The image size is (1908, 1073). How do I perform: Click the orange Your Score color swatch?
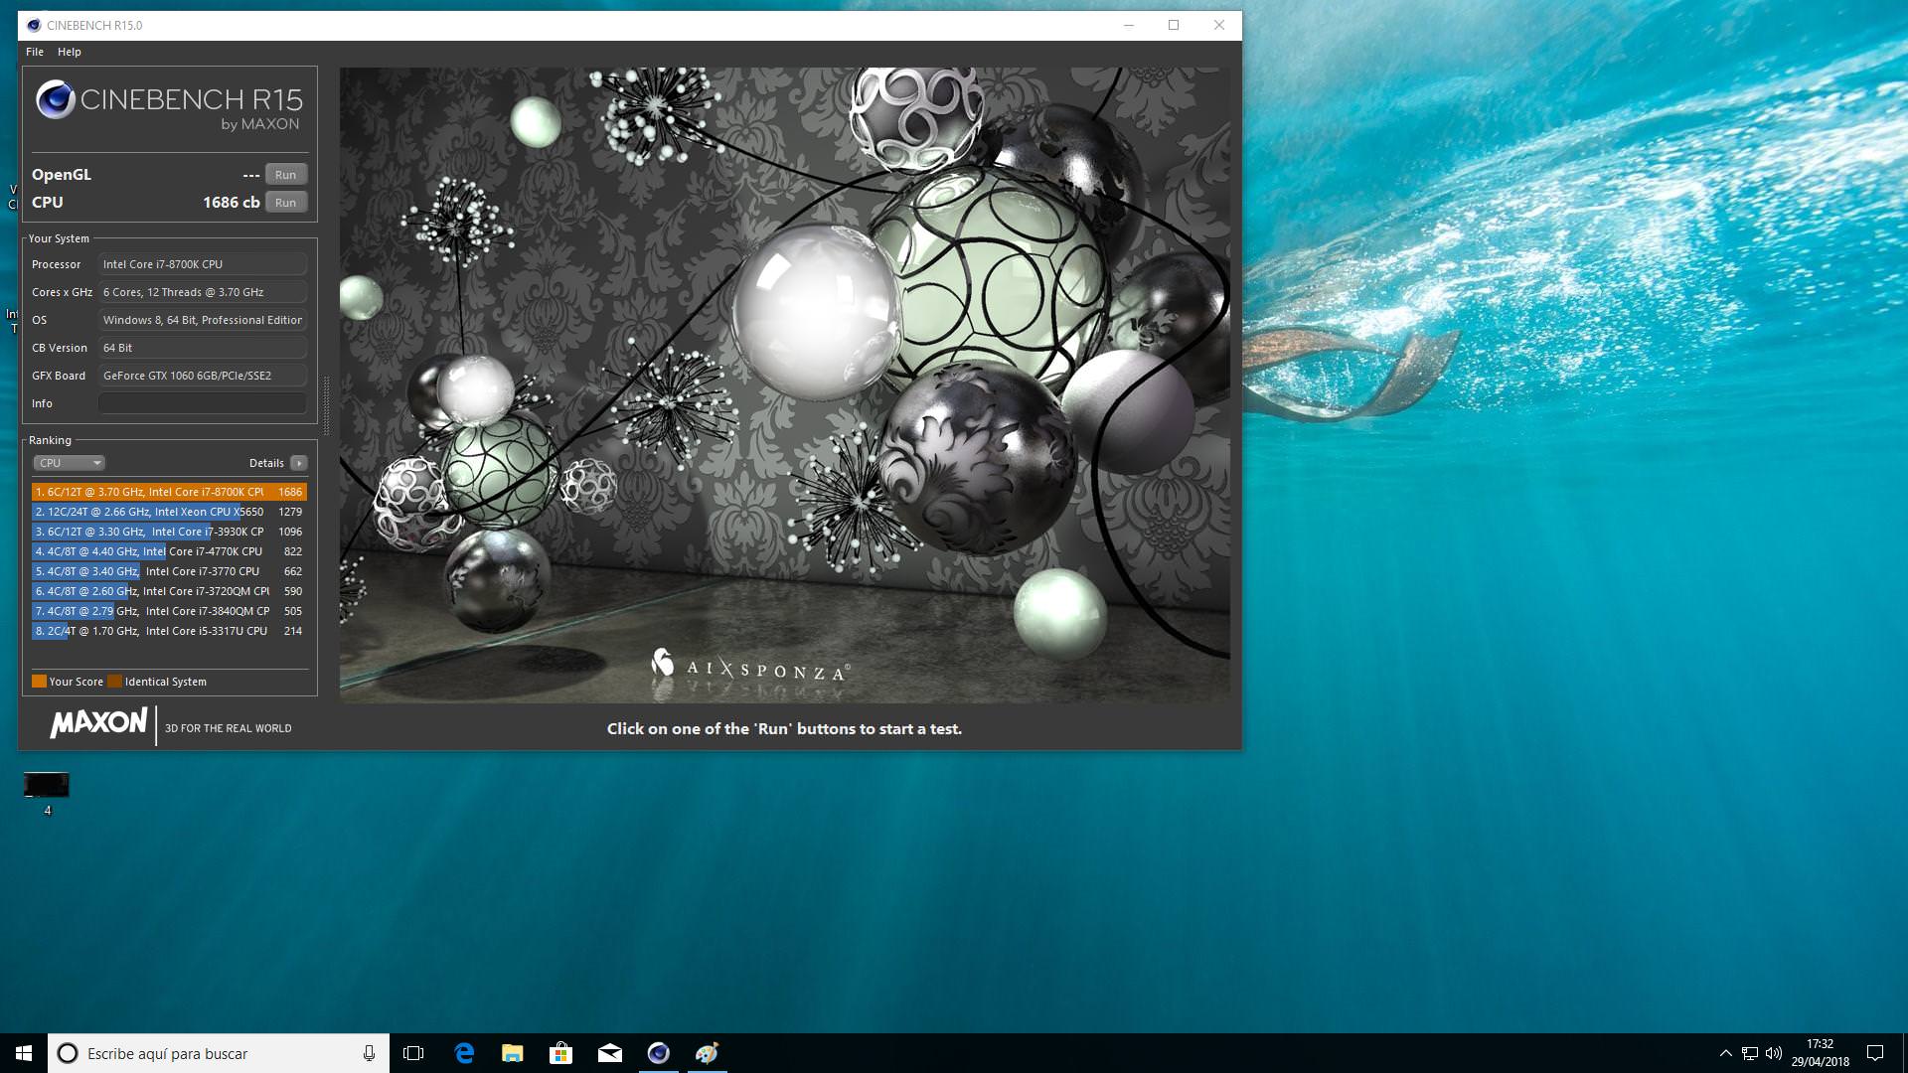click(39, 682)
